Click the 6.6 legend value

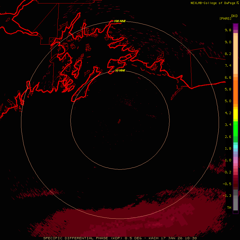pos(228,77)
